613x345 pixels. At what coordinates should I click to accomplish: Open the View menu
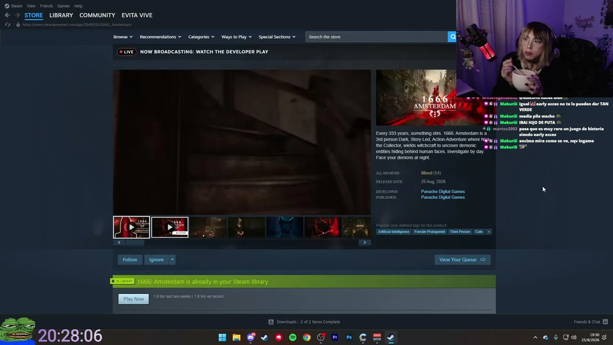31,6
